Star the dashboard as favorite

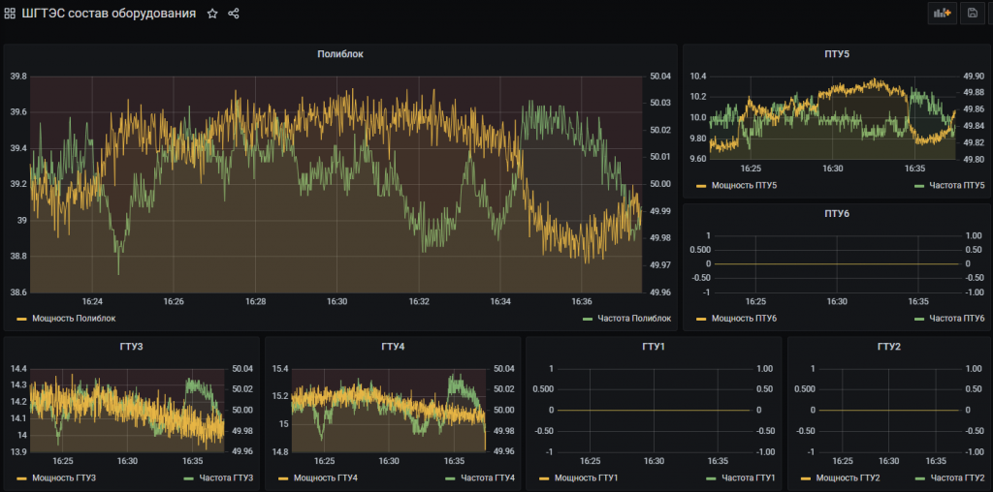point(212,14)
